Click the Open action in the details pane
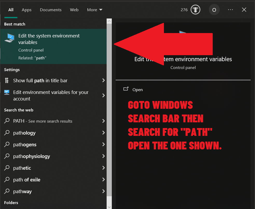This screenshot has width=255, height=209. point(137,90)
